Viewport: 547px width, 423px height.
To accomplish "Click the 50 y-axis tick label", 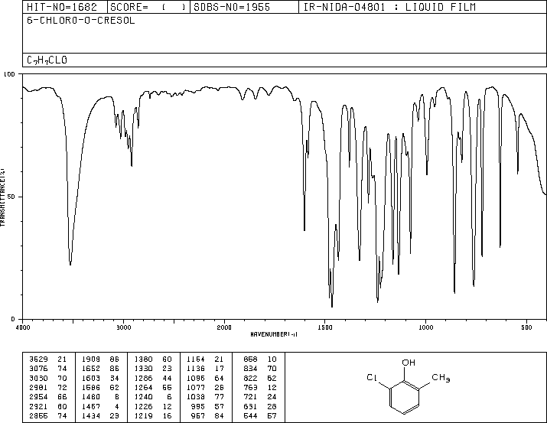I will (11, 197).
